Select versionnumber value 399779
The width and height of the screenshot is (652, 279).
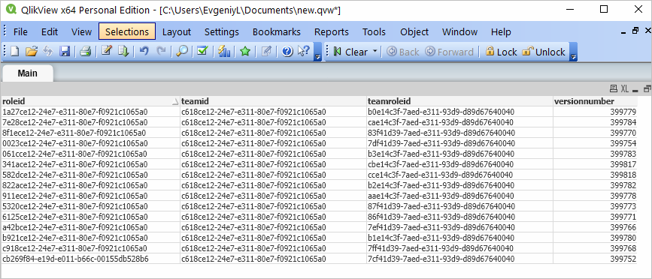(x=595, y=112)
